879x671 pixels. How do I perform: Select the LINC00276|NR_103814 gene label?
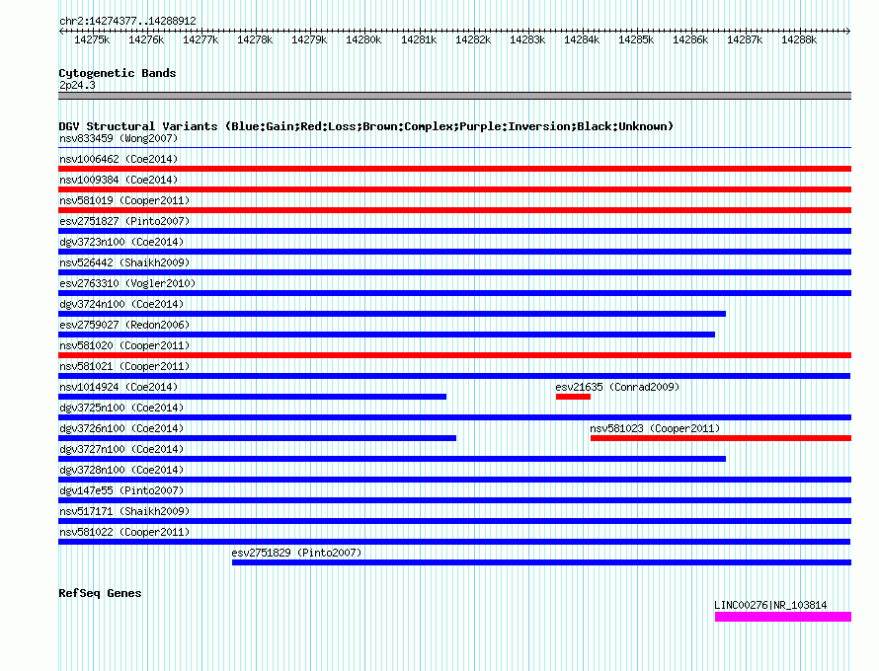point(770,605)
